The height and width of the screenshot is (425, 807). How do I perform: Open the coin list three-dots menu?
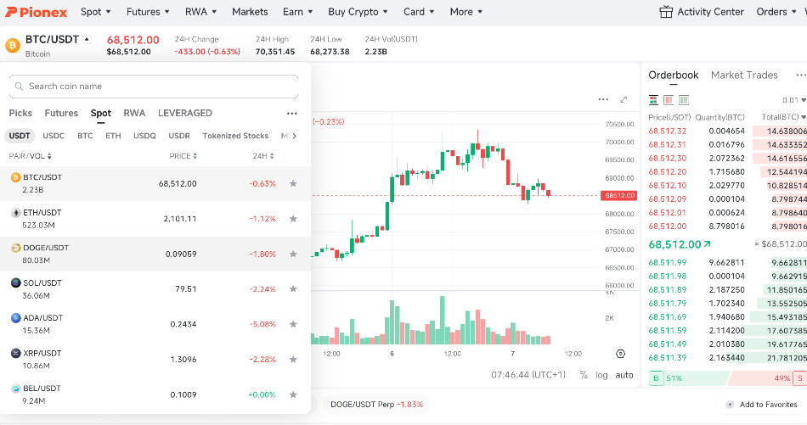click(292, 113)
